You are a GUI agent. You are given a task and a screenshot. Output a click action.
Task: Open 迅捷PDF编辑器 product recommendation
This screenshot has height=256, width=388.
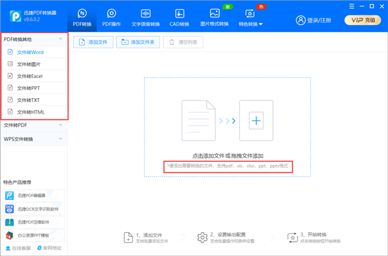coord(34,195)
